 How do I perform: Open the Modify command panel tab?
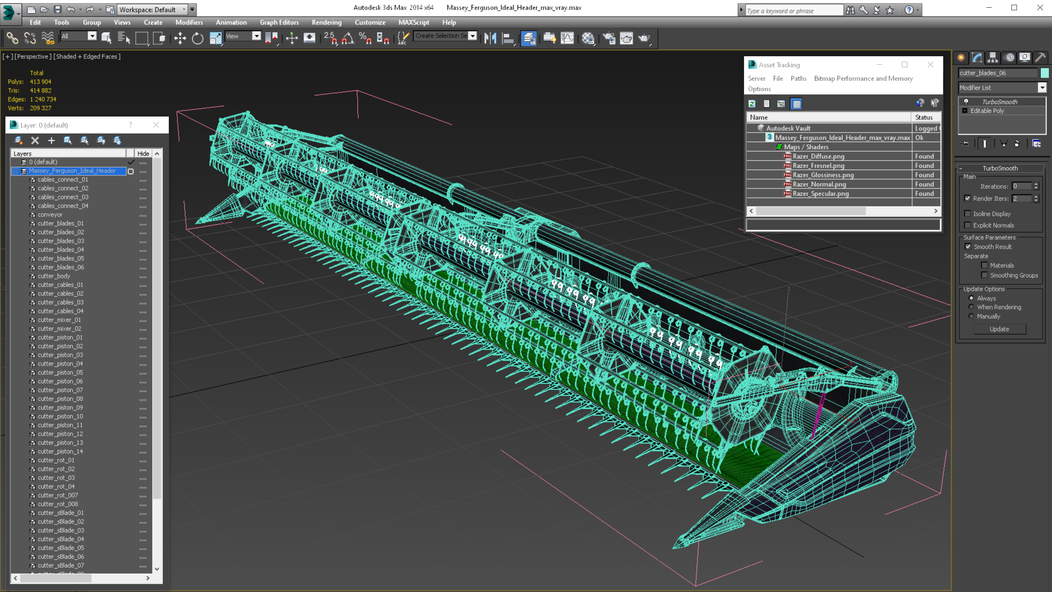point(977,58)
